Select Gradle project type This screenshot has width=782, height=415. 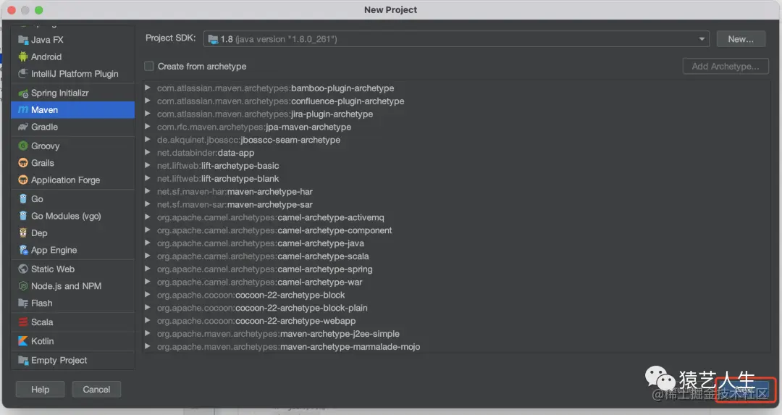tap(73, 127)
